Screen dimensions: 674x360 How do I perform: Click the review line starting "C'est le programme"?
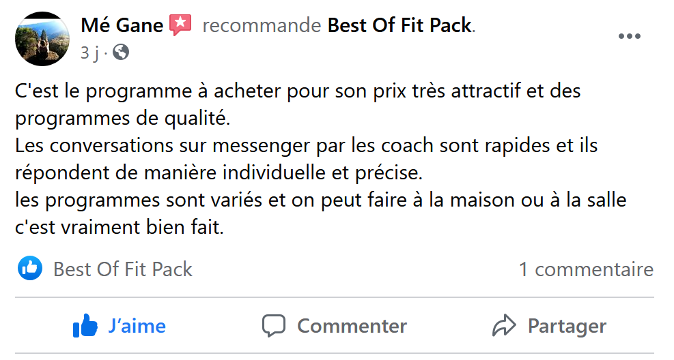pos(298,91)
